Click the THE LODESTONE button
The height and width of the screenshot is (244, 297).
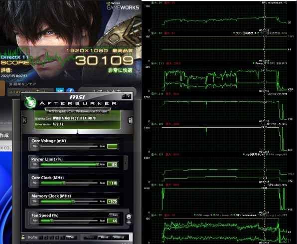pos(30,92)
